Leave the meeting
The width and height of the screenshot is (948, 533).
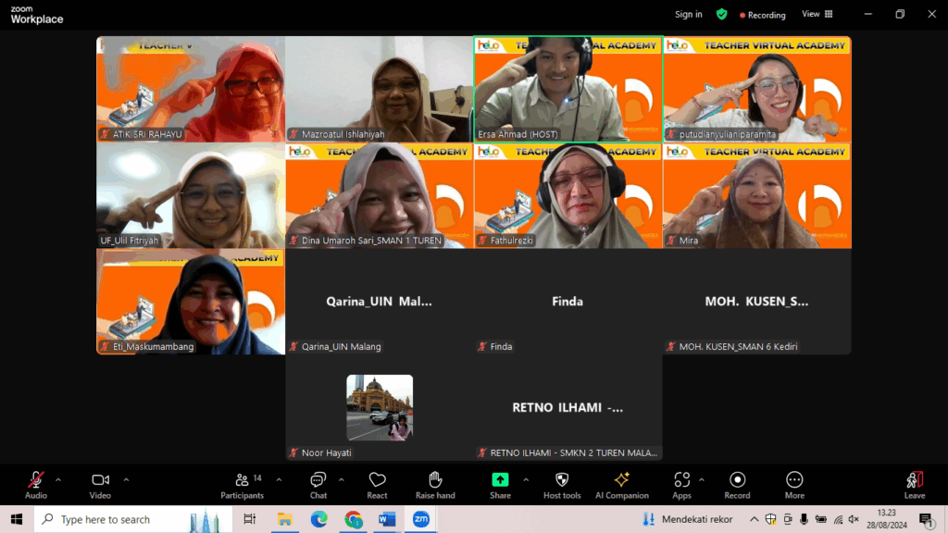914,484
